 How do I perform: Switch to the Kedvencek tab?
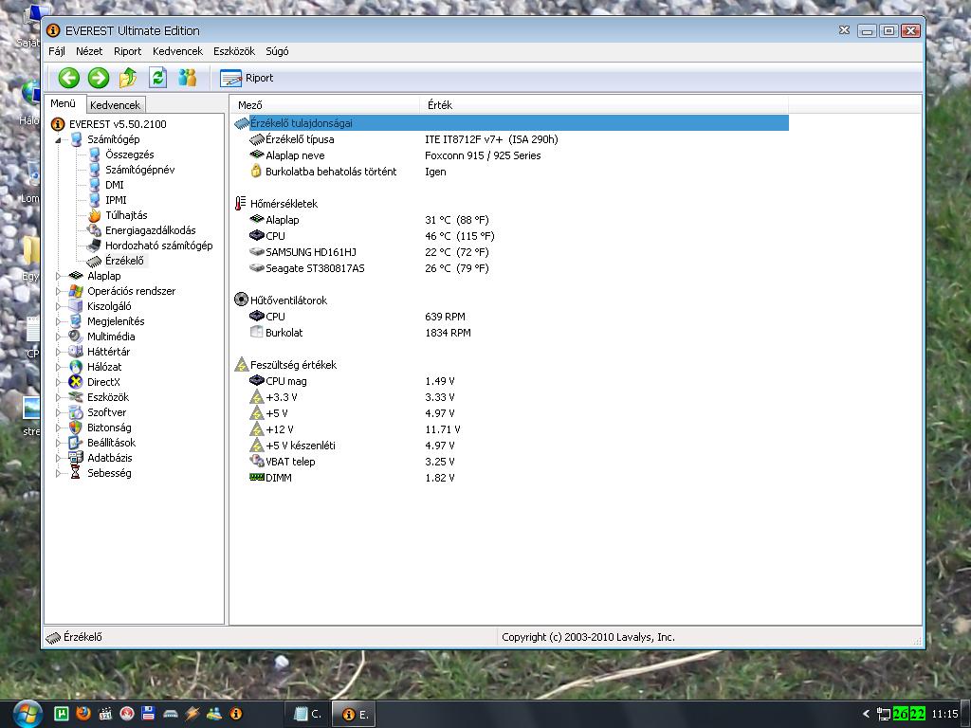tap(115, 105)
